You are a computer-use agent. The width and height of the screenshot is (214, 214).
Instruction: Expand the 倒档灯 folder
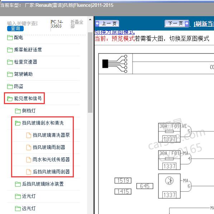click(x=29, y=111)
